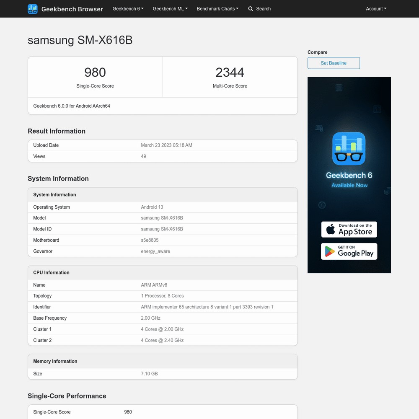Open the Benchmark Charts dropdown
This screenshot has width=419, height=419.
[x=217, y=9]
